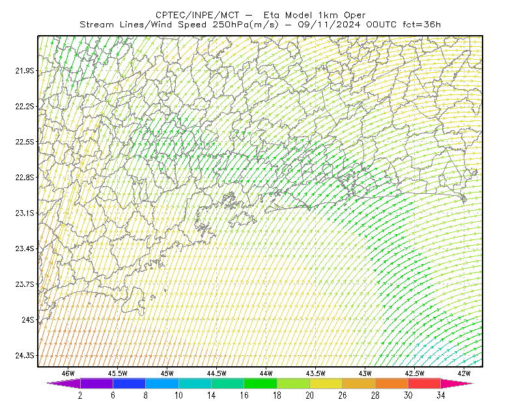Select the light blue 8-10 legend color
This screenshot has width=521, height=402.
pyautogui.click(x=162, y=383)
